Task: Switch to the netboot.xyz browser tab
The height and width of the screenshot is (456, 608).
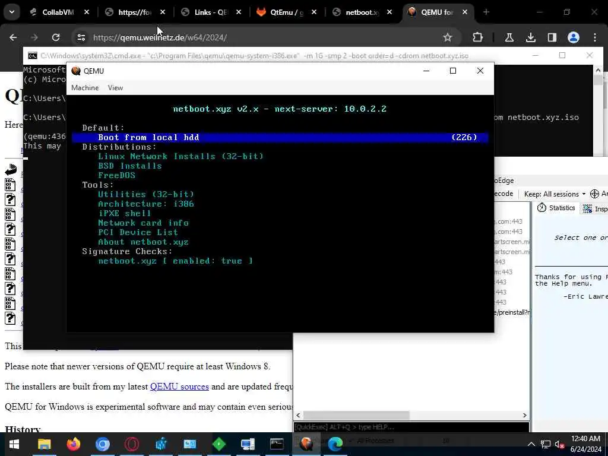Action: (x=362, y=12)
